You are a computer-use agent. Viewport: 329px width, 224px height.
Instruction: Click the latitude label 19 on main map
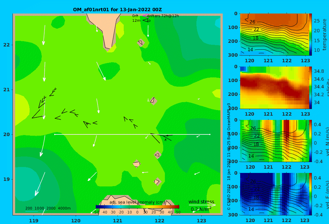tap(7, 179)
